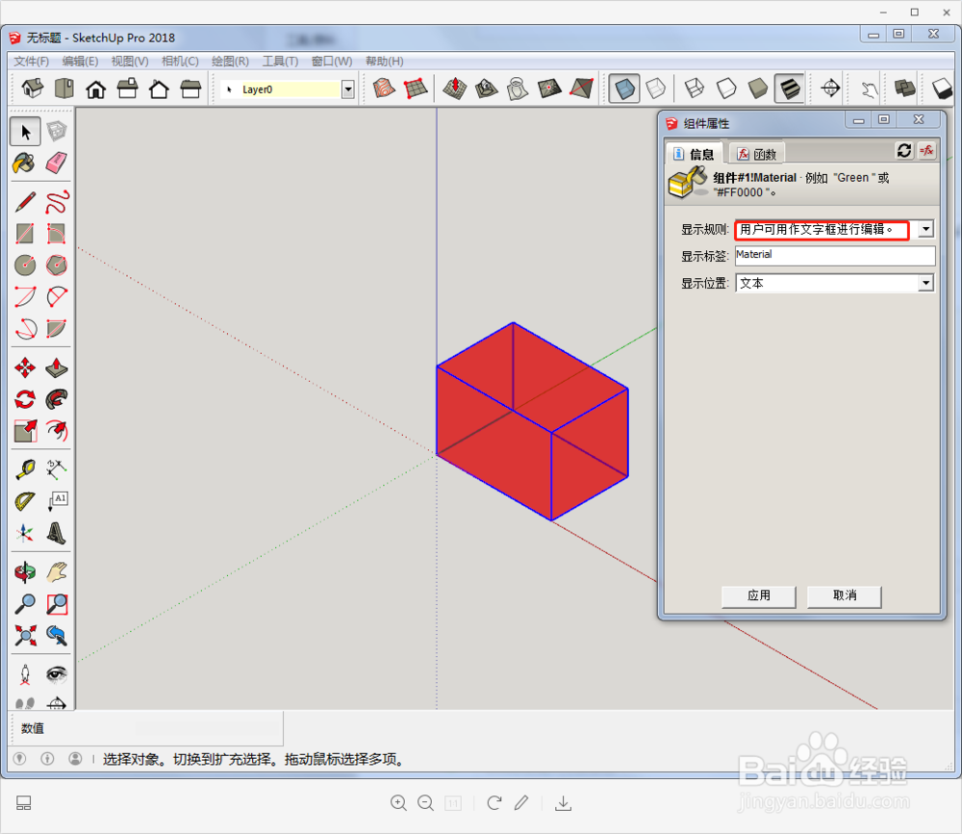Click the Zoom Extents tool
962x834 pixels.
[x=25, y=635]
